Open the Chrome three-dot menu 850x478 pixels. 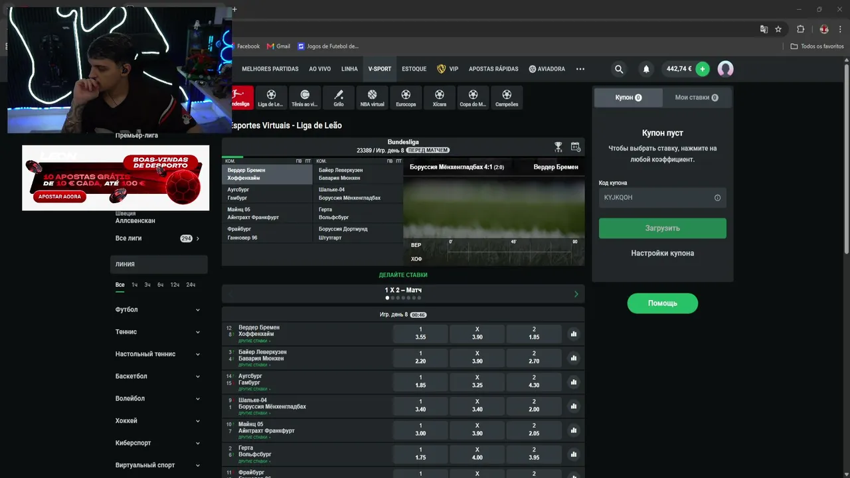pyautogui.click(x=840, y=29)
